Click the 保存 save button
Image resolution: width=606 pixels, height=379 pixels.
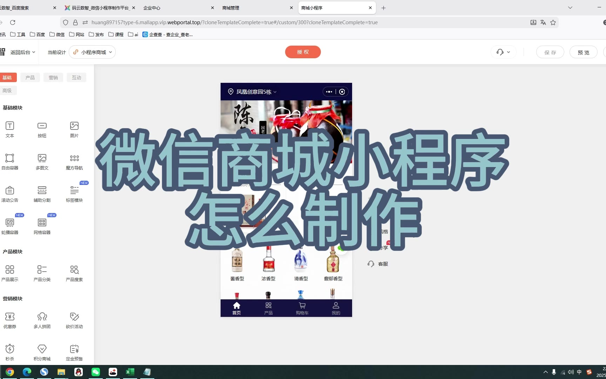coord(550,52)
